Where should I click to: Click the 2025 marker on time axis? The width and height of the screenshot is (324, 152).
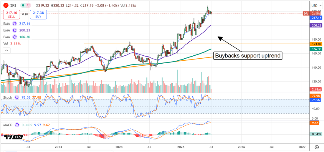point(180,147)
